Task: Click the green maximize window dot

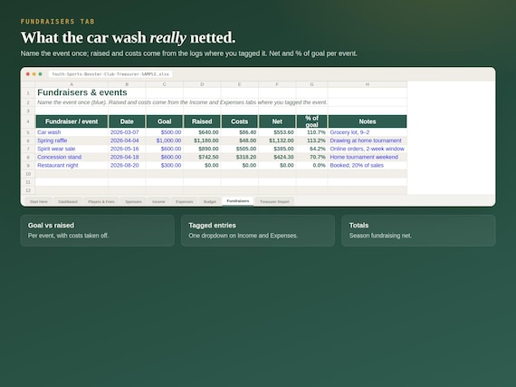Action: pos(40,74)
